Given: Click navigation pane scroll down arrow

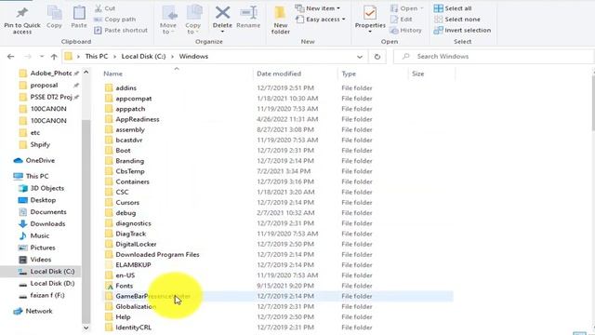Looking at the screenshot, I should 86,328.
